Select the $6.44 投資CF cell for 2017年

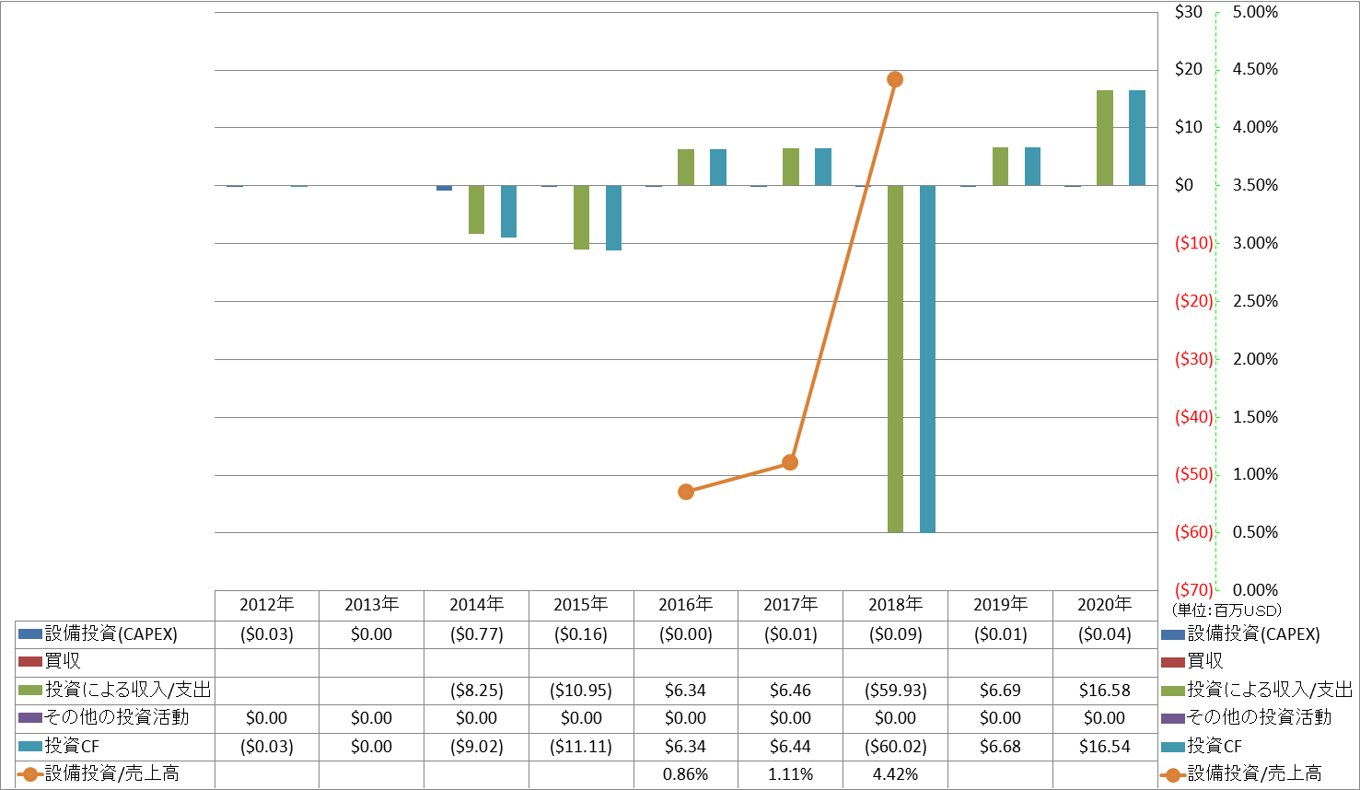click(x=790, y=747)
